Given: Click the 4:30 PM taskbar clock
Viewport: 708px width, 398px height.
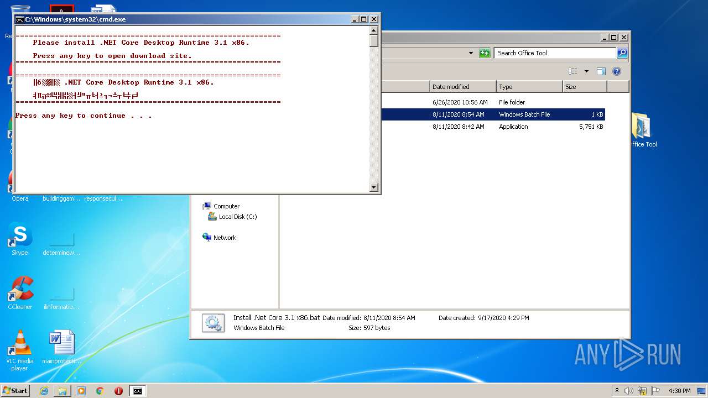Looking at the screenshot, I should click(680, 391).
